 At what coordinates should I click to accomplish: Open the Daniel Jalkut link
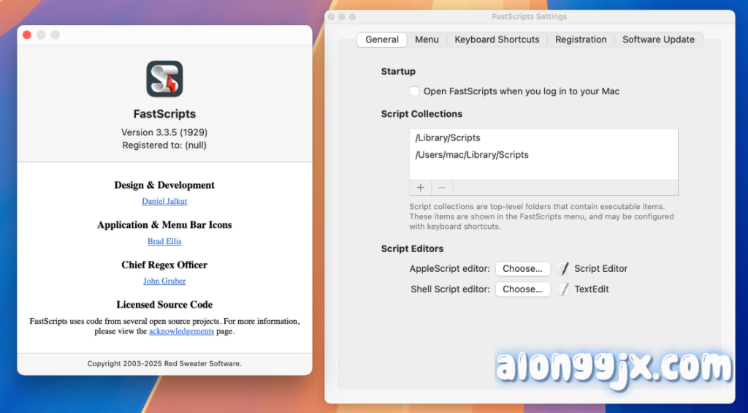pyautogui.click(x=164, y=201)
